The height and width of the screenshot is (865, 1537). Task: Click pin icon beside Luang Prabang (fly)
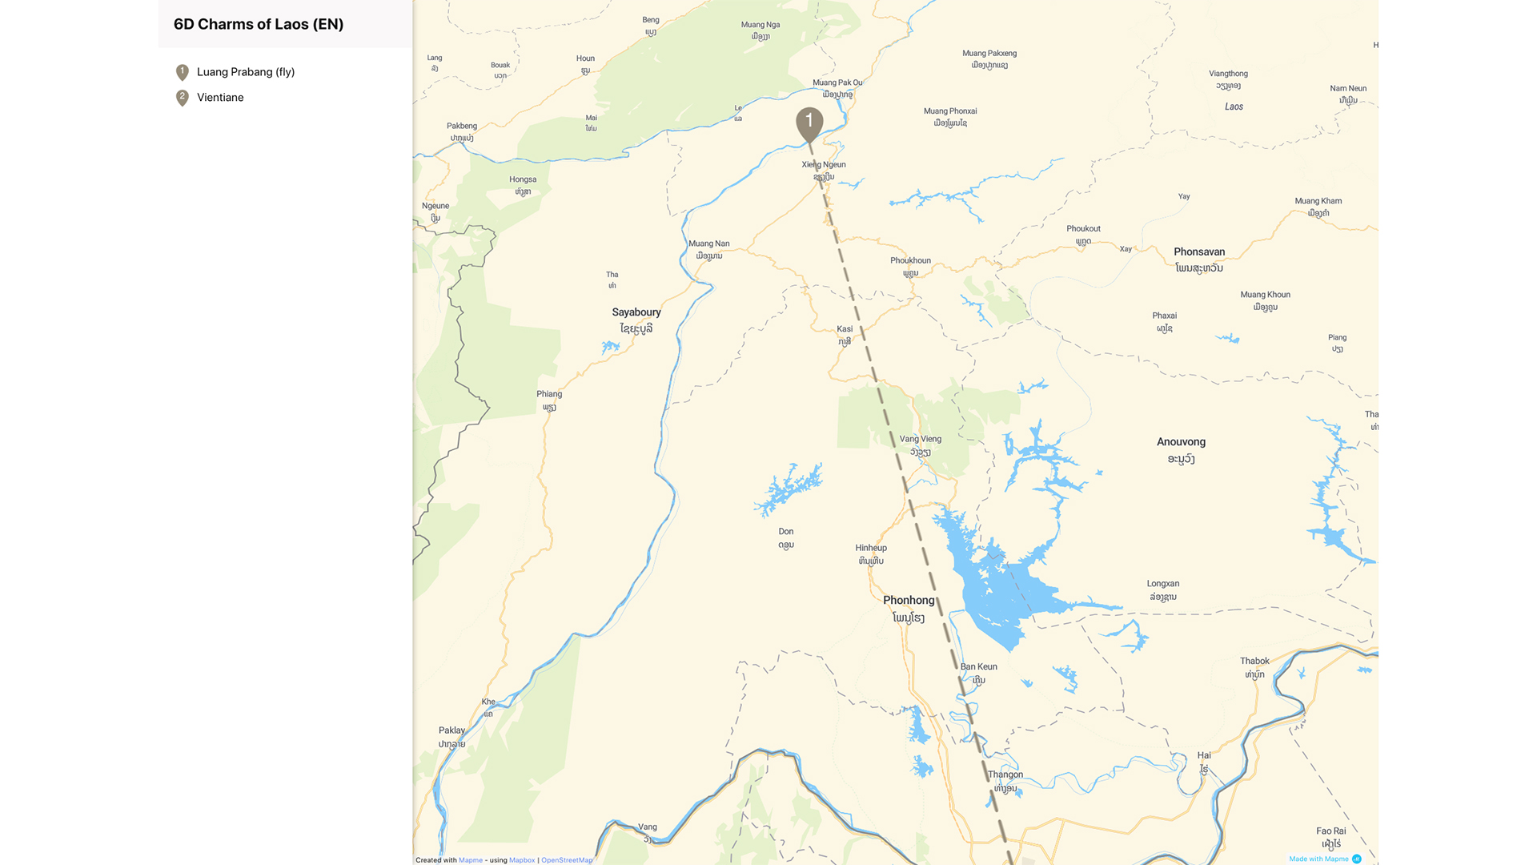183,73
